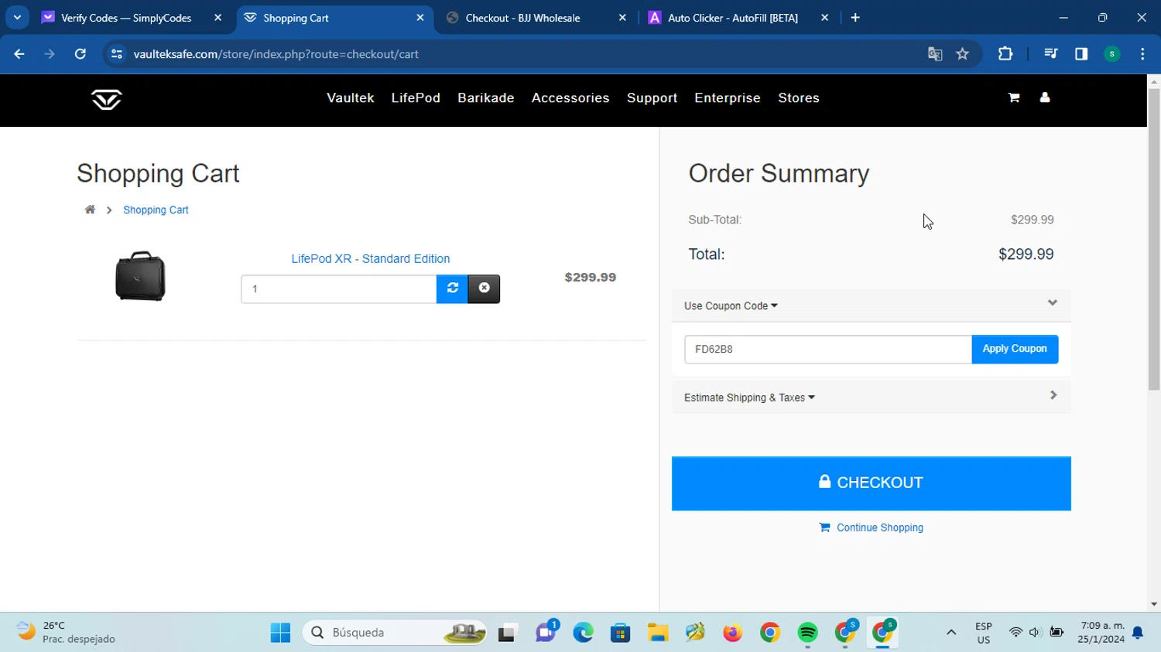Screen dimensions: 1161x652
Task: Open Windows Start menu
Action: pyautogui.click(x=280, y=633)
